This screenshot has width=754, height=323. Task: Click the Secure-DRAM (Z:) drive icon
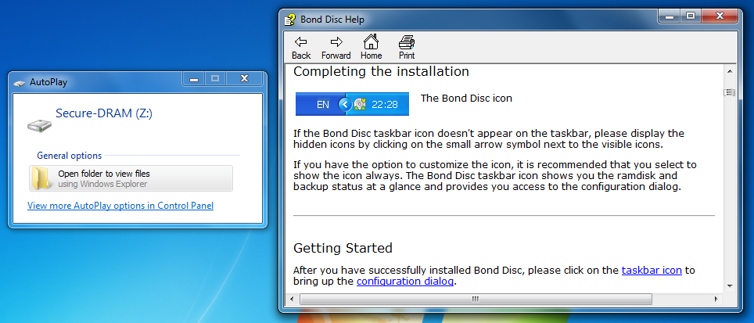tap(39, 125)
